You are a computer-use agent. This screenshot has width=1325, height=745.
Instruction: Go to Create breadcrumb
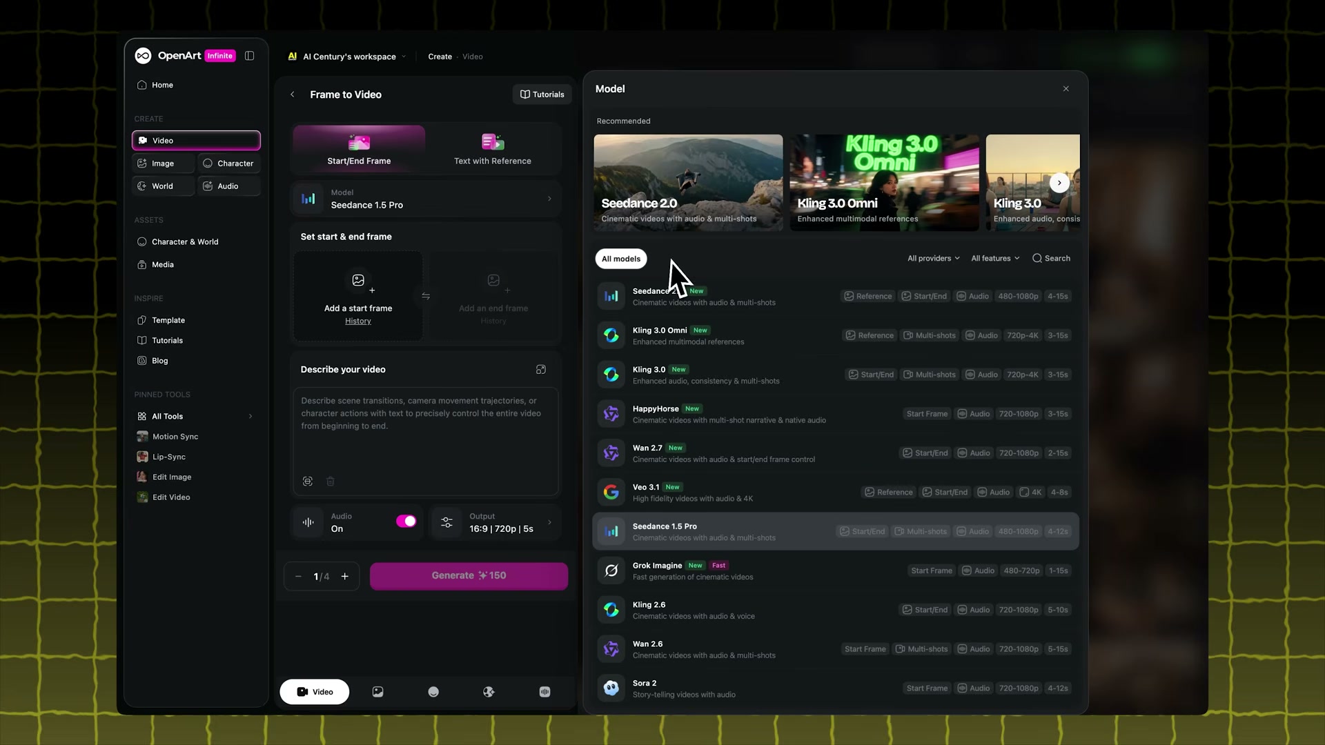(440, 57)
